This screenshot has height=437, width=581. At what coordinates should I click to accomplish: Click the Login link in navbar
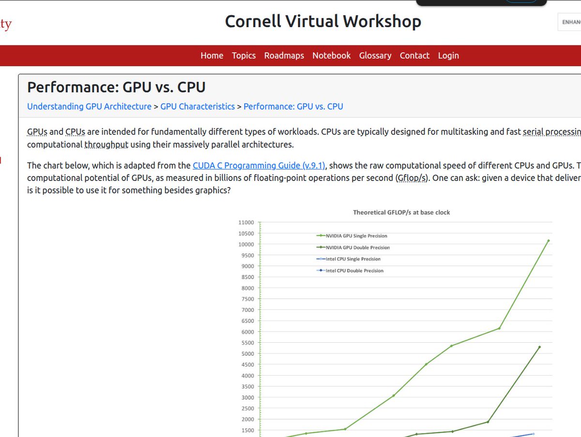(448, 56)
